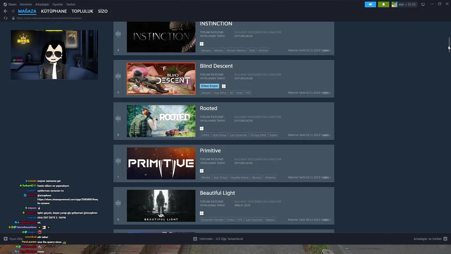Image resolution: width=451 pixels, height=254 pixels.
Task: Click the store URL address field
Action: (x=49, y=18)
